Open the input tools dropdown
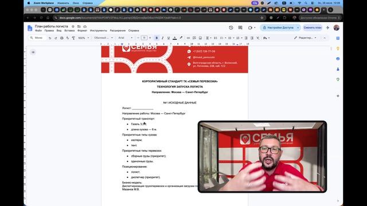 click(266, 38)
